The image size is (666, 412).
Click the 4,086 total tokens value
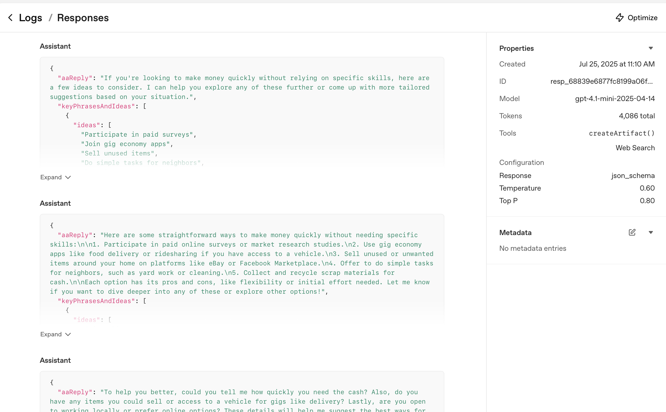click(636, 116)
